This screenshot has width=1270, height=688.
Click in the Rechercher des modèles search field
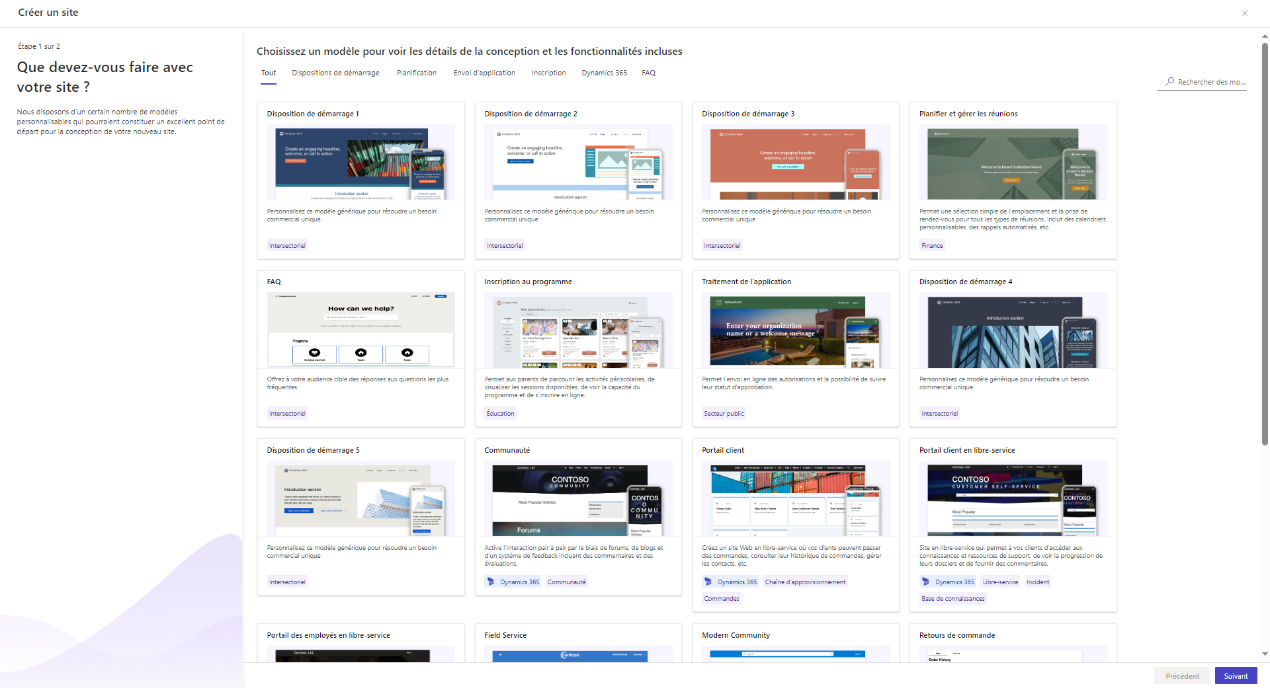[x=1210, y=82]
